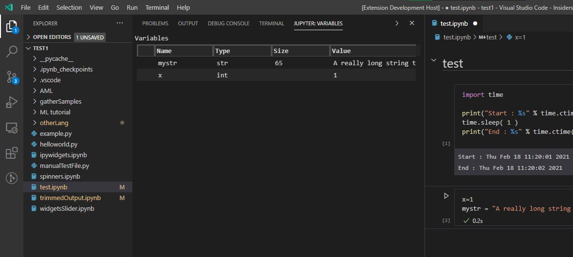This screenshot has height=257, width=573.
Task: Expand the .ipynb_checkpoints folder
Action: point(35,69)
